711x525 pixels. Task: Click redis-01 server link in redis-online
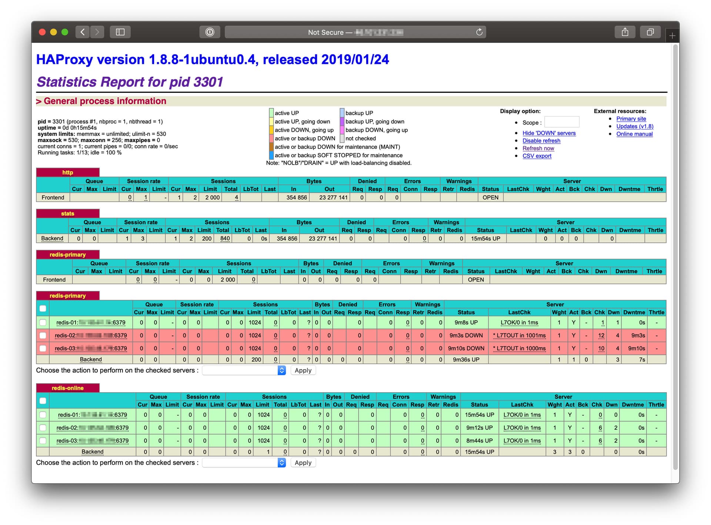(93, 415)
